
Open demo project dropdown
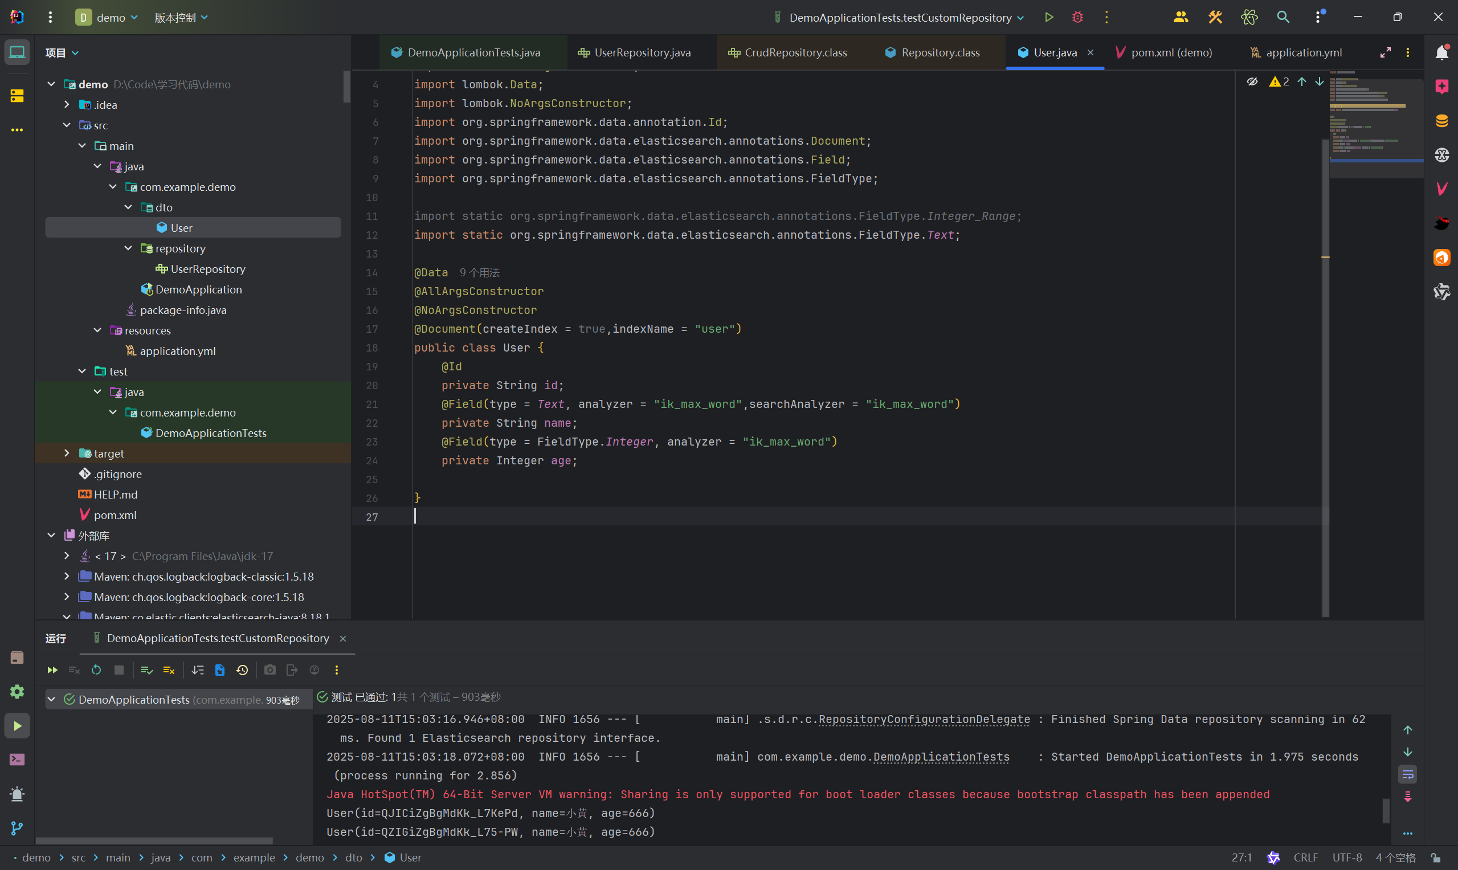click(107, 18)
